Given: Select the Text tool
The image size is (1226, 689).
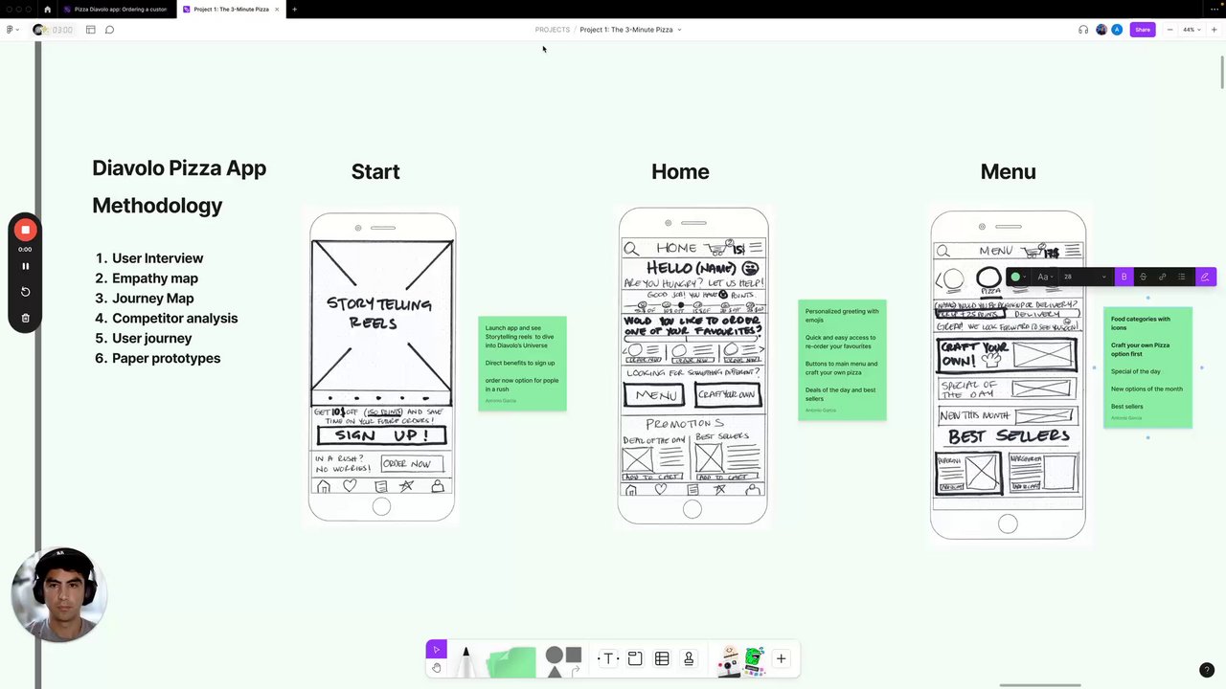Looking at the screenshot, I should (606, 658).
